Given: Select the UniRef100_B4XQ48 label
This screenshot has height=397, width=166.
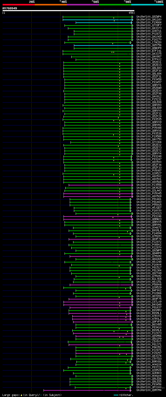Looking at the screenshot, I should coord(149,304).
